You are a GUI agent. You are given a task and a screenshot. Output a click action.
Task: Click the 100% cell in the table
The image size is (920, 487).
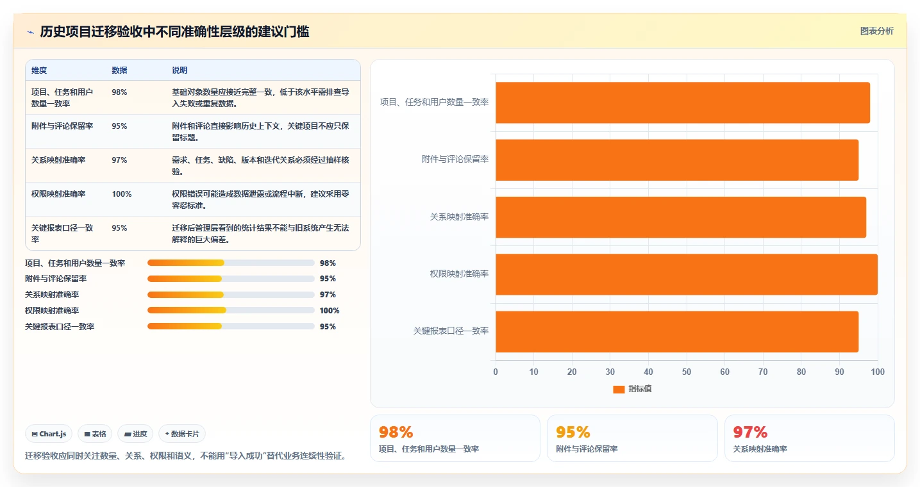pyautogui.click(x=122, y=194)
